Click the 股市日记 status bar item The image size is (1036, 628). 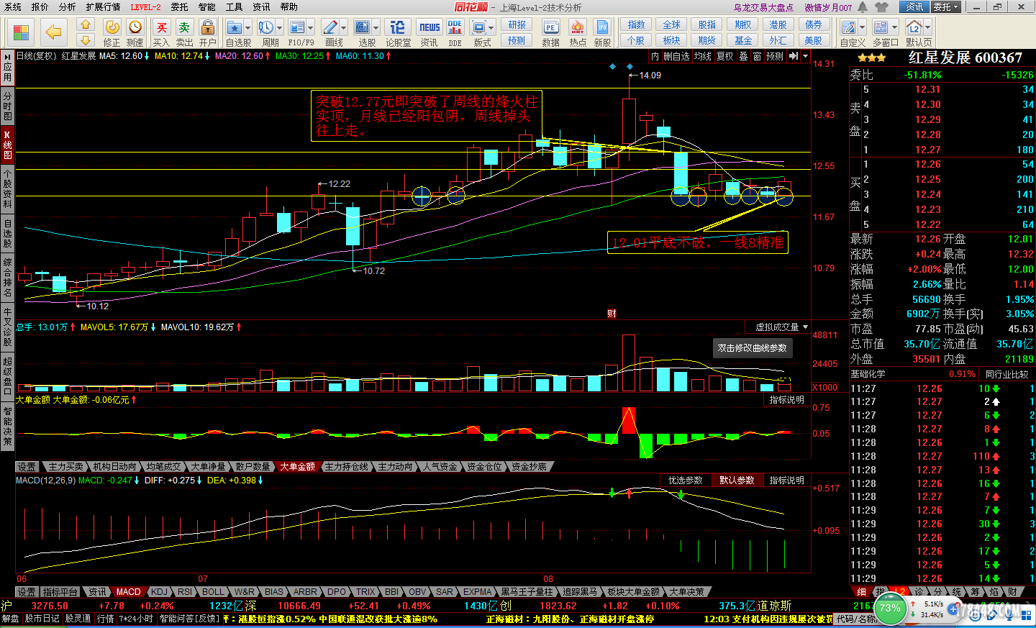42,619
